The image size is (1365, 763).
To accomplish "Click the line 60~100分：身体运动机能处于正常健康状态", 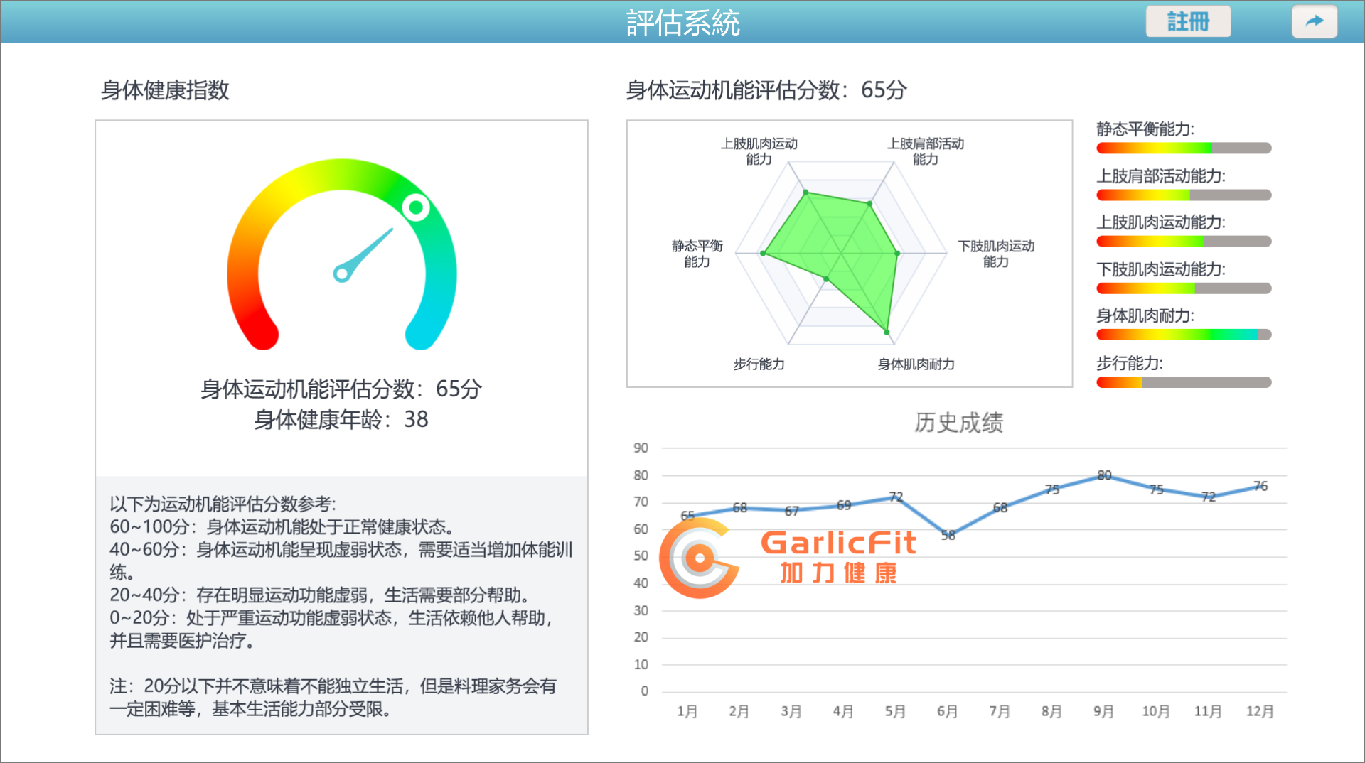I will coord(282,527).
